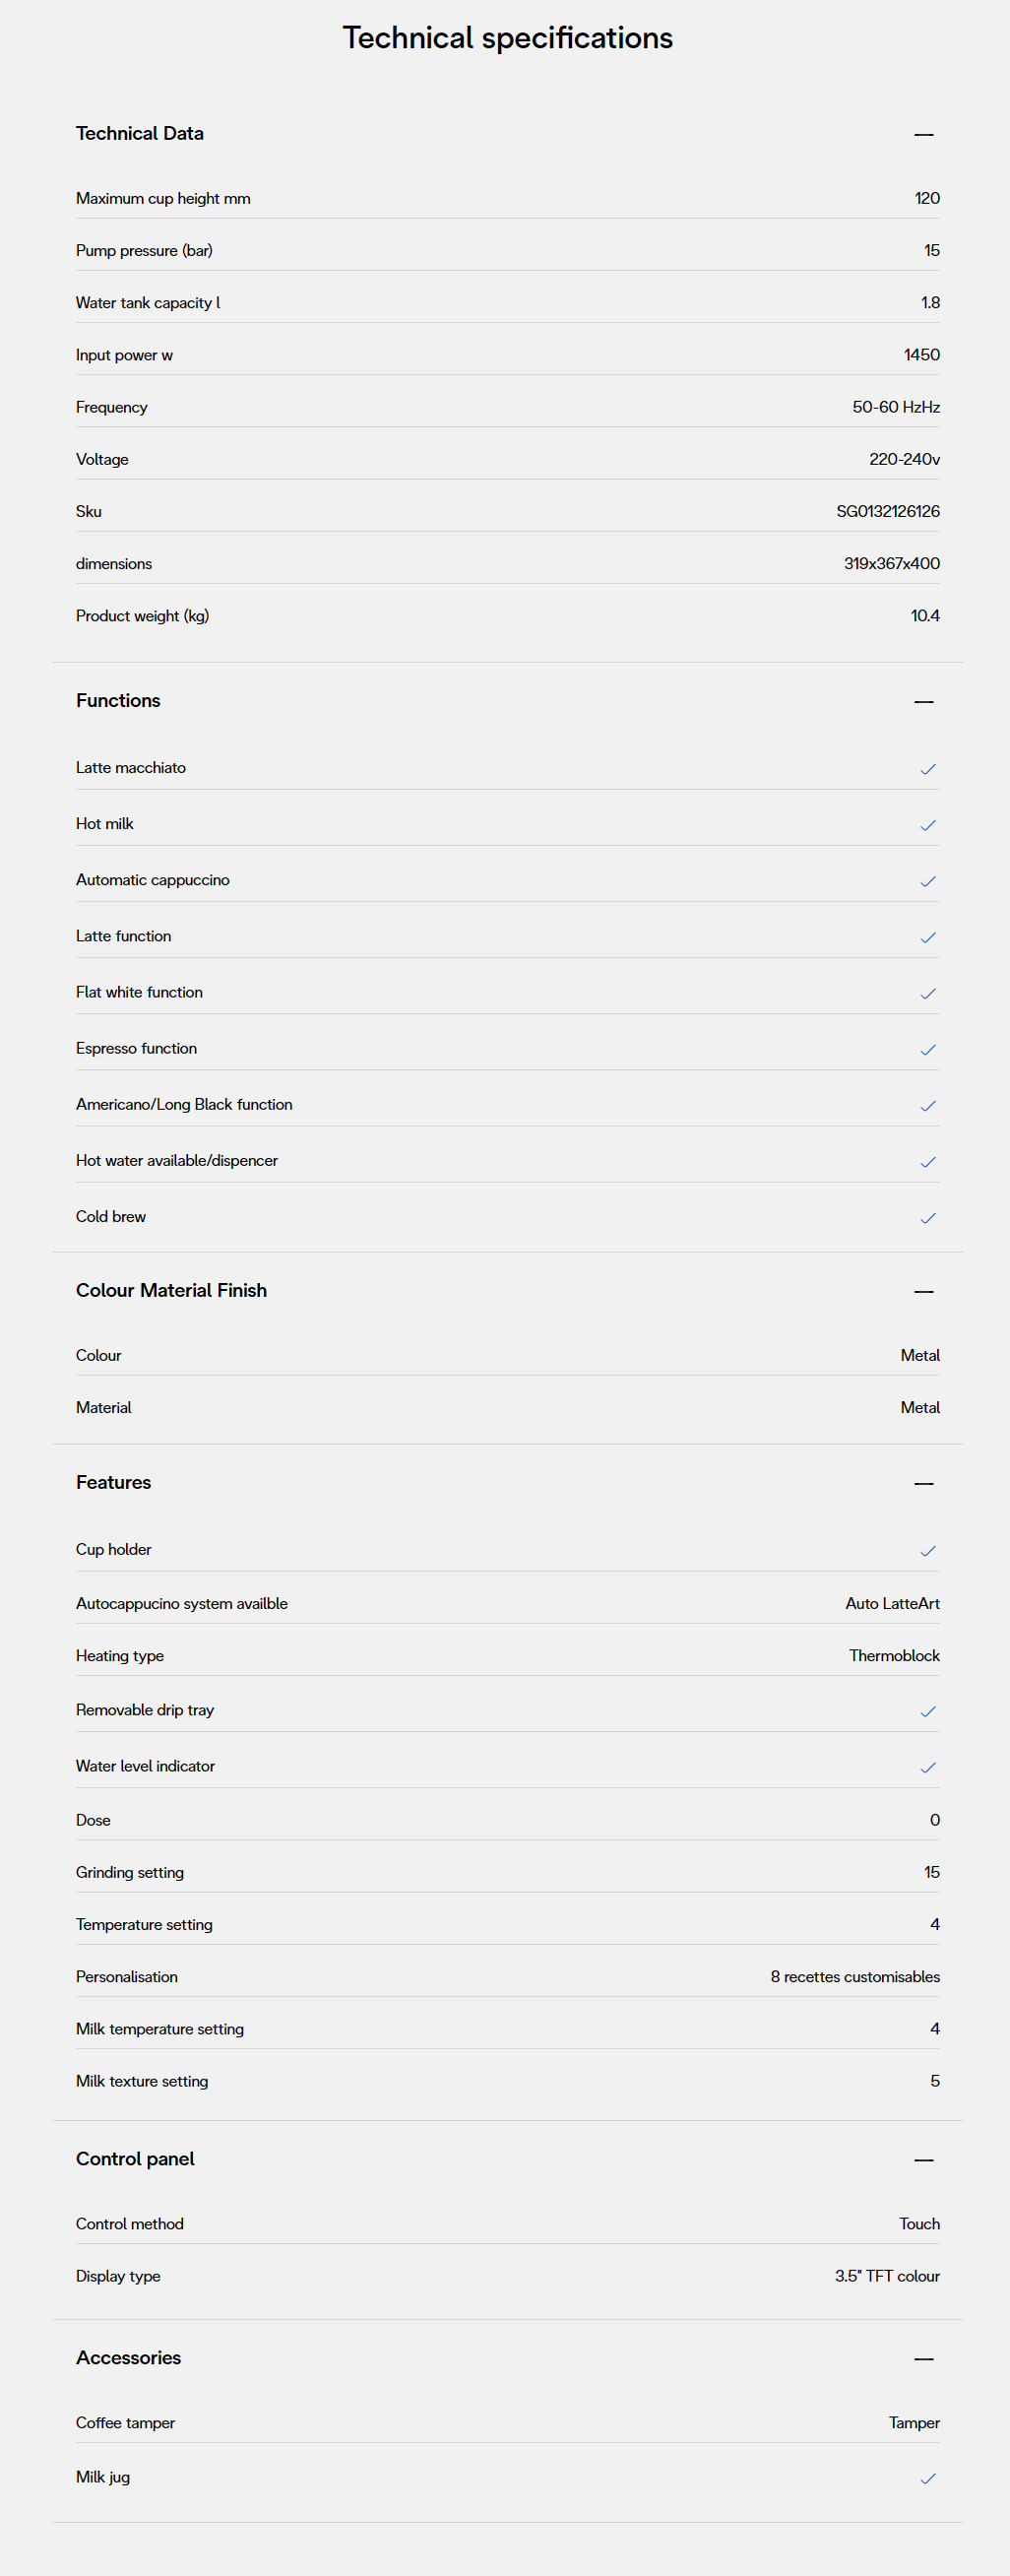
Task: Collapse the Technical Data section minus icon
Action: pyautogui.click(x=923, y=134)
